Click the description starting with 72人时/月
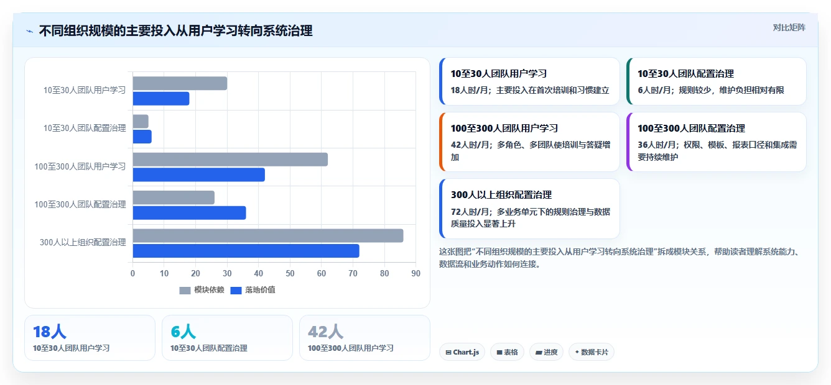The height and width of the screenshot is (385, 831). pos(531,217)
